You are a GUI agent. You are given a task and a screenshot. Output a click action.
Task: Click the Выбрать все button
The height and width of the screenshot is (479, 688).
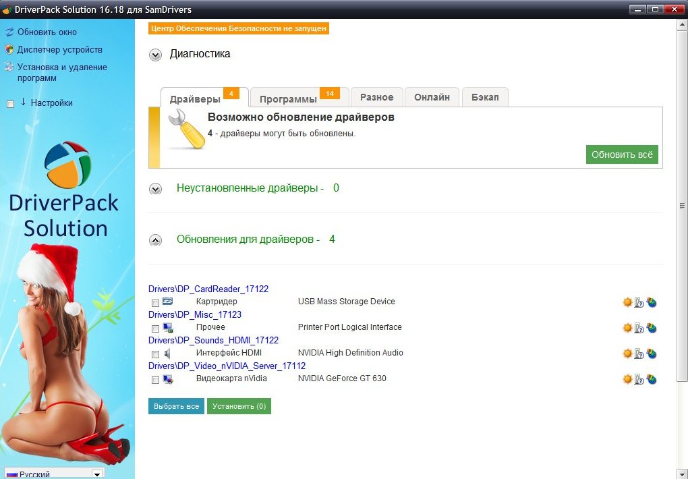tap(176, 406)
